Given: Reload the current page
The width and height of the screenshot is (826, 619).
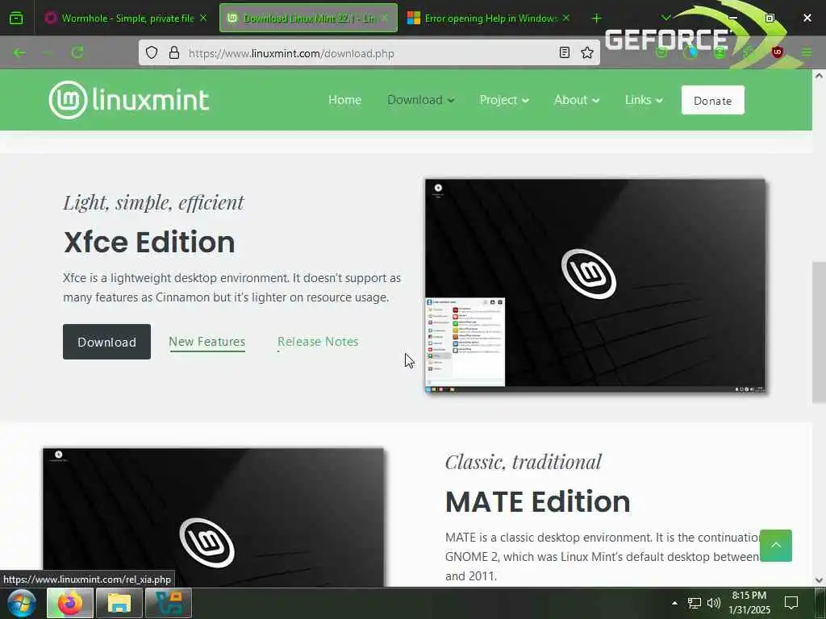Looking at the screenshot, I should [77, 52].
